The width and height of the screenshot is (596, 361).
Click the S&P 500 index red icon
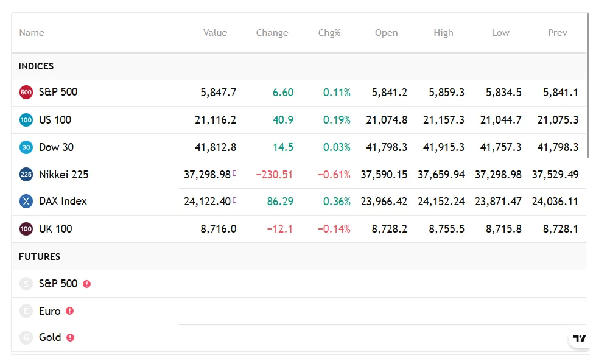[x=26, y=93]
